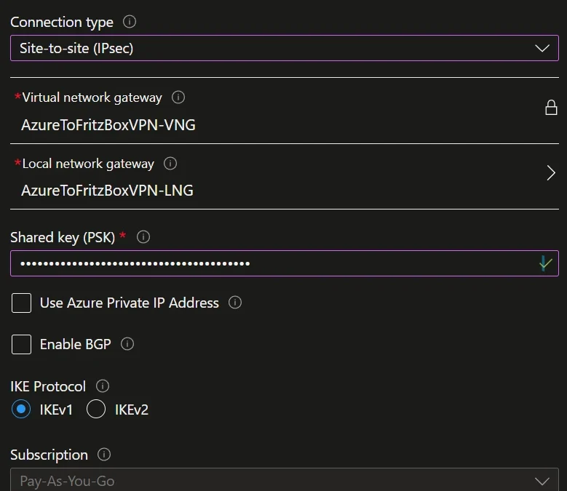
Task: Click the AzureToFritzBoxVPN-VNG gateway name
Action: pos(108,125)
